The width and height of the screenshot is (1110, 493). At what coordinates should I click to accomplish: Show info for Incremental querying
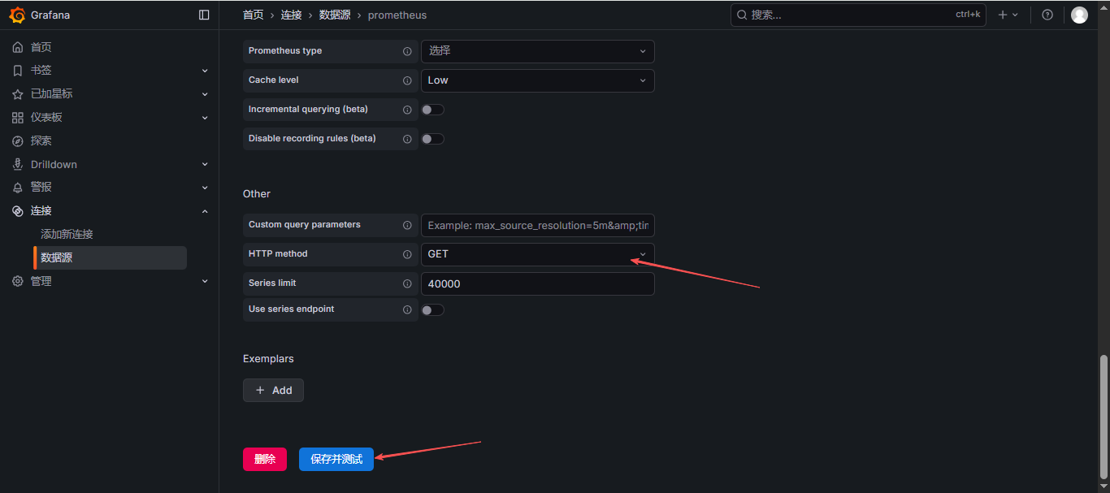coord(407,110)
